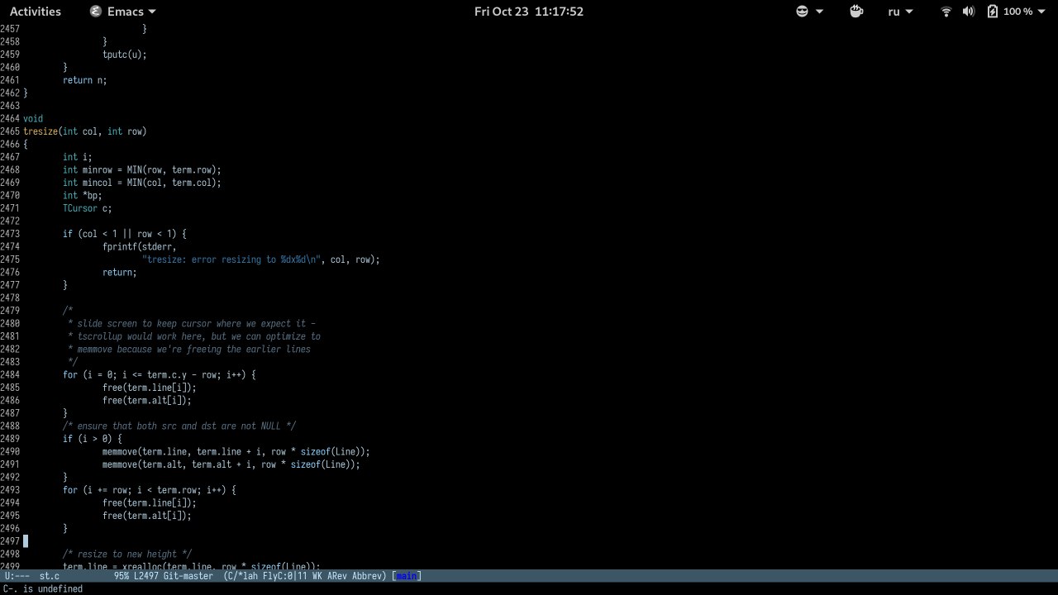Click TCursor on line 2471
Screen dimensions: 1058x595
coord(79,208)
